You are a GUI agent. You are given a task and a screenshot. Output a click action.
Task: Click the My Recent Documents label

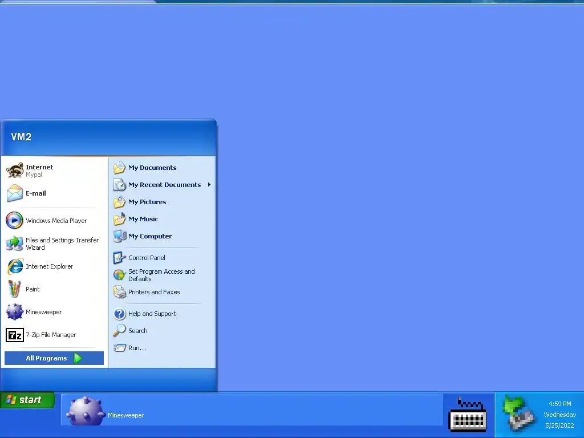click(x=165, y=185)
